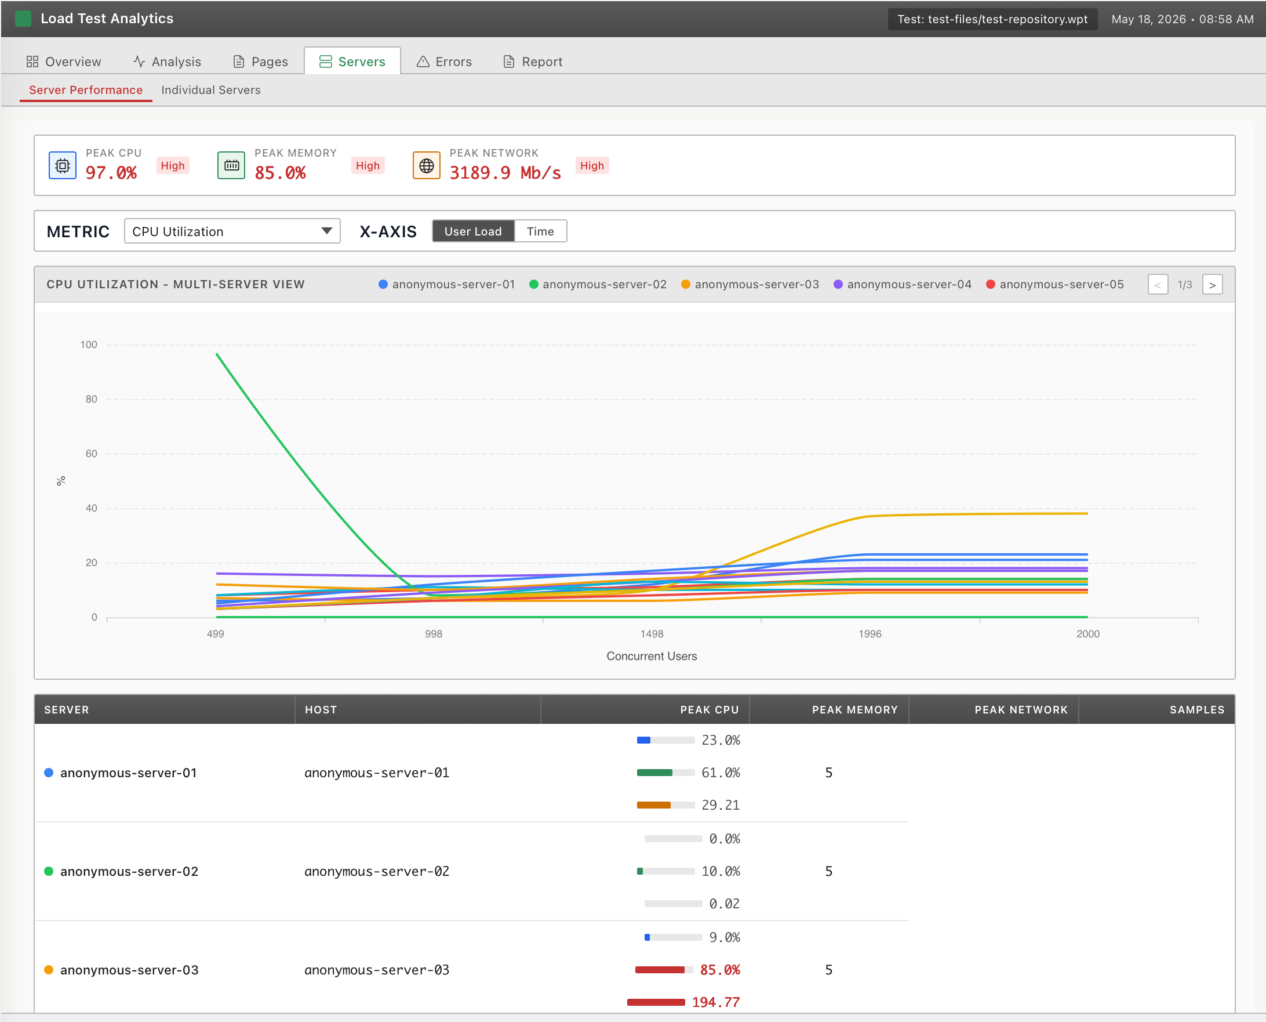
Task: Click the 85.0% peak memory summary value
Action: pos(280,172)
